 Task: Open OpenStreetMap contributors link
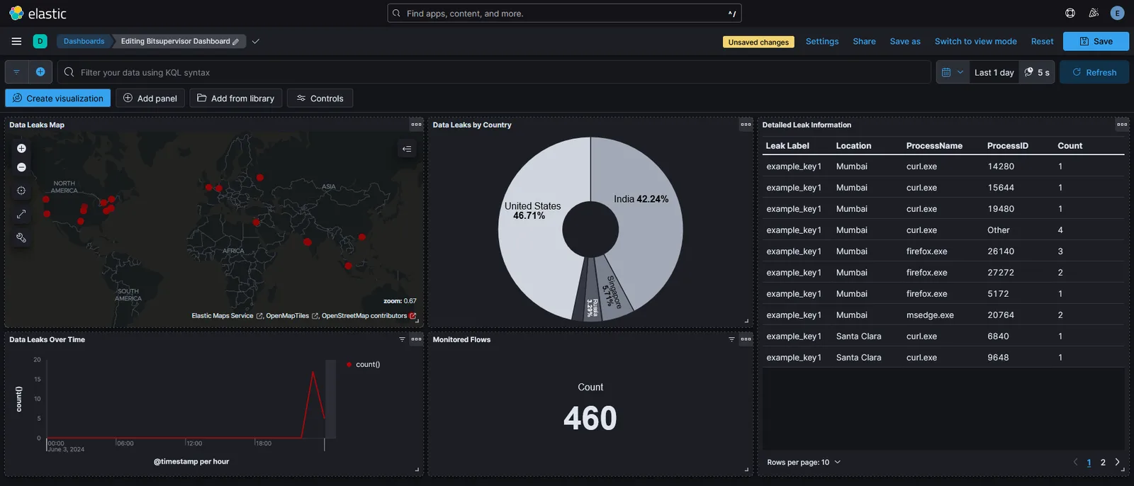click(x=369, y=316)
